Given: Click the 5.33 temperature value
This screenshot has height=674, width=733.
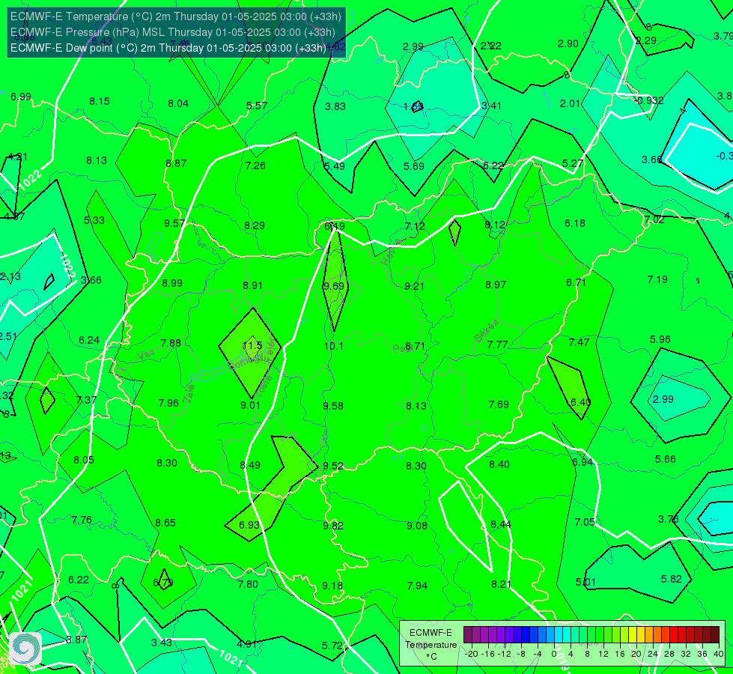Looking at the screenshot, I should (94, 220).
